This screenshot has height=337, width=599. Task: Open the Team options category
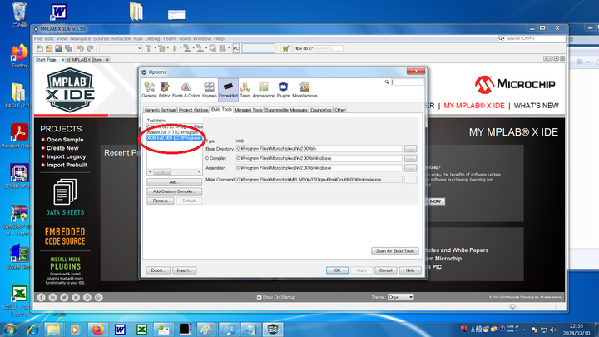pos(245,89)
